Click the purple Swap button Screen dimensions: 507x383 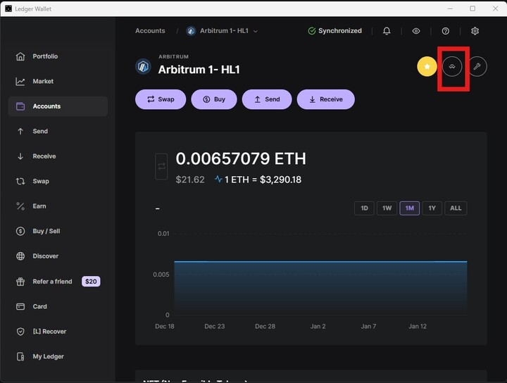coord(161,99)
